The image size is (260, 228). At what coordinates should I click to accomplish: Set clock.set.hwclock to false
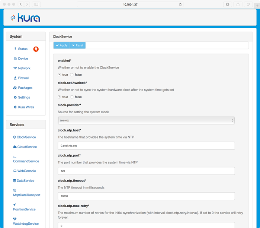(x=72, y=97)
